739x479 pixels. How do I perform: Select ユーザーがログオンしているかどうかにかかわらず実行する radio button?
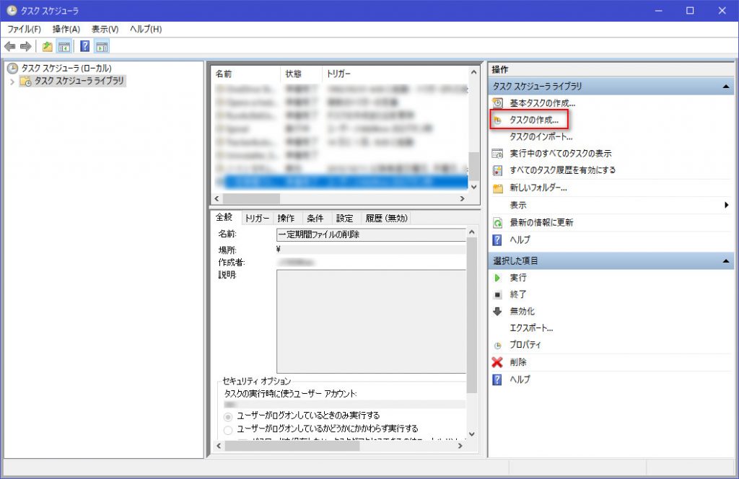click(x=228, y=429)
